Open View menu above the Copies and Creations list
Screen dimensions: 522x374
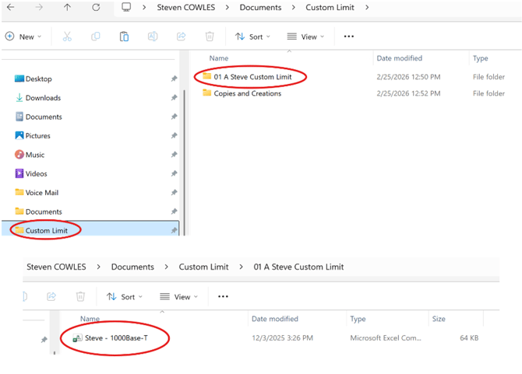(x=305, y=37)
